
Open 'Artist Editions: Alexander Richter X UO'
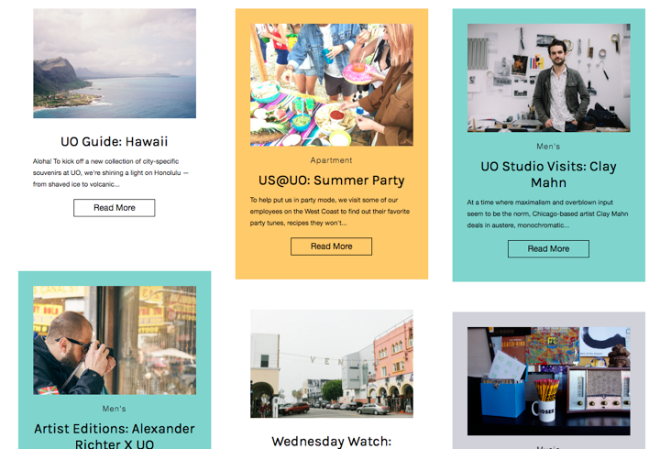pyautogui.click(x=115, y=436)
